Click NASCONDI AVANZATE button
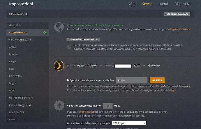Viewport: 201px width, 129px height. click(x=177, y=14)
